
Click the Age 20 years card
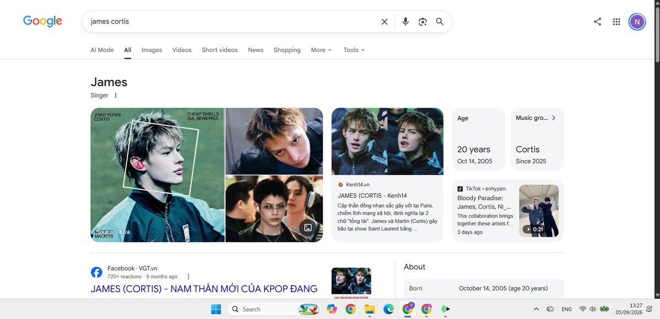pos(479,139)
